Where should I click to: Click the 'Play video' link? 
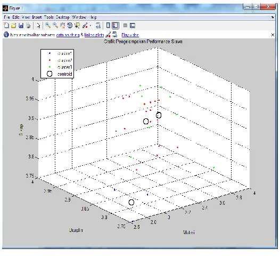[x=130, y=35]
